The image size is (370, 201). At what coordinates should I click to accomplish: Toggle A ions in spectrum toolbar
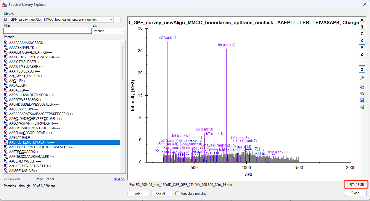[x=362, y=20]
